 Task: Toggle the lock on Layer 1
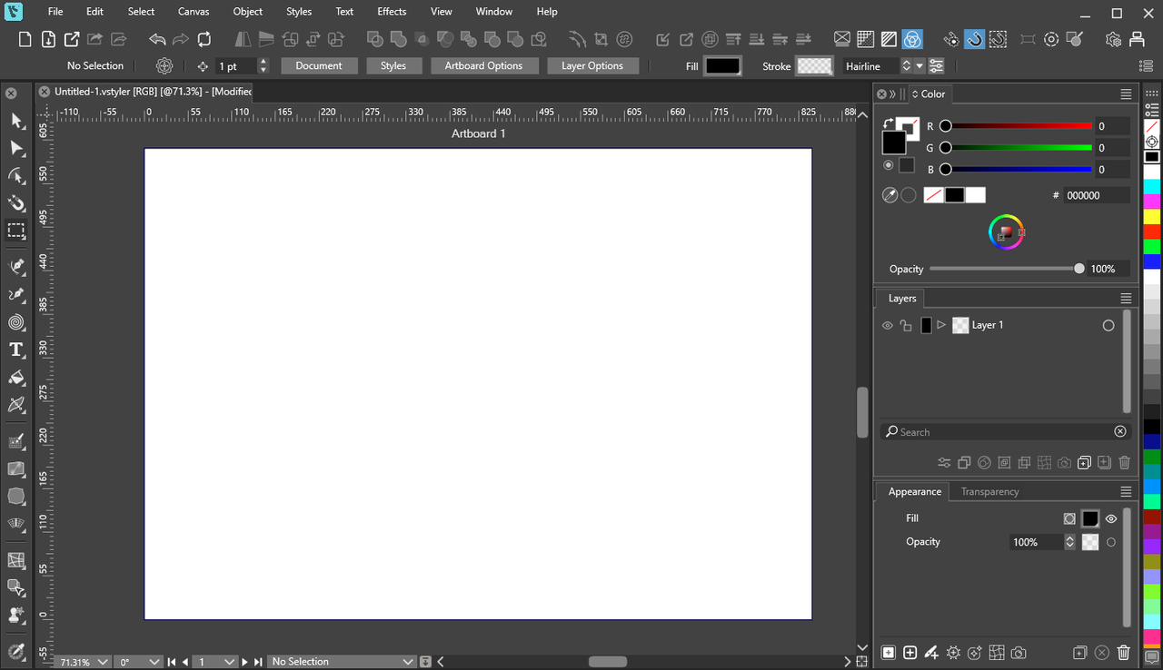pyautogui.click(x=906, y=325)
